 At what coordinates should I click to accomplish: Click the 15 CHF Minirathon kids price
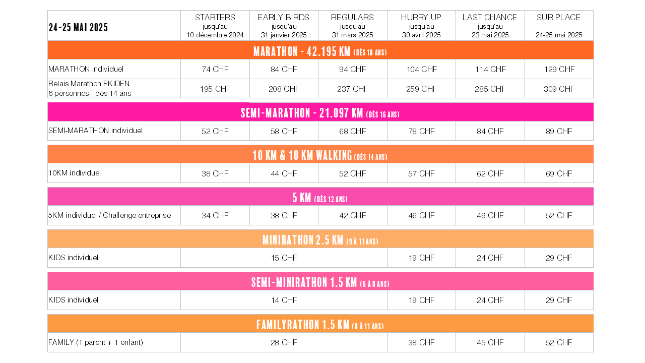284,258
